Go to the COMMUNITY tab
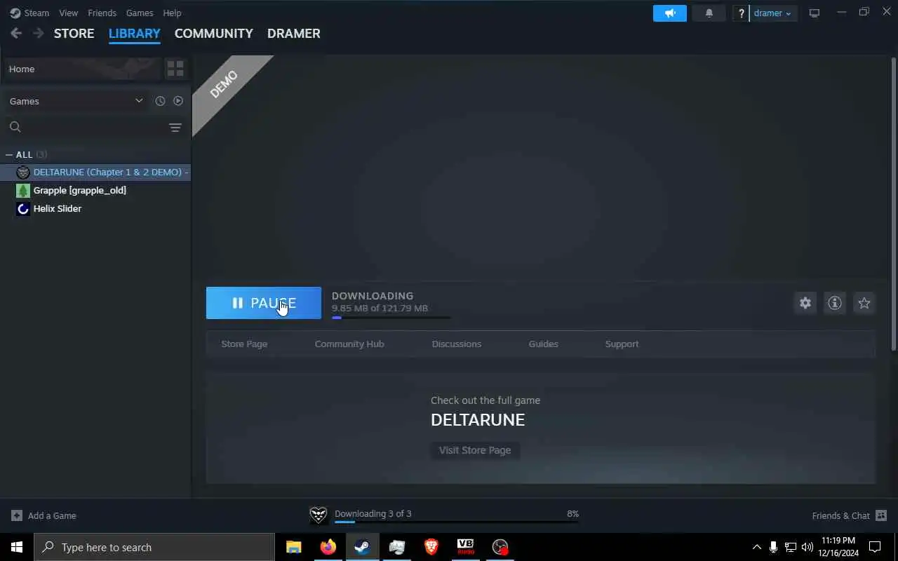This screenshot has width=898, height=561. click(214, 33)
